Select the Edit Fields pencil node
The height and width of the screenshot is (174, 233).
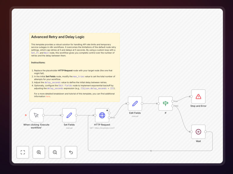click(135, 104)
